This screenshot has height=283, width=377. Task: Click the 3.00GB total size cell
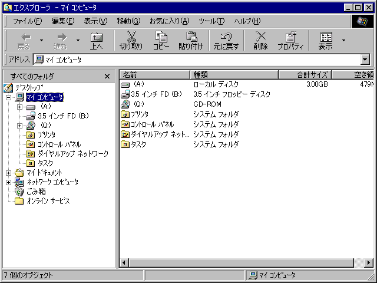[x=317, y=84]
